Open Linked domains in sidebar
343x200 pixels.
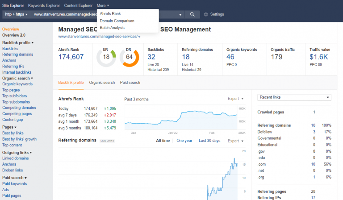(15, 158)
